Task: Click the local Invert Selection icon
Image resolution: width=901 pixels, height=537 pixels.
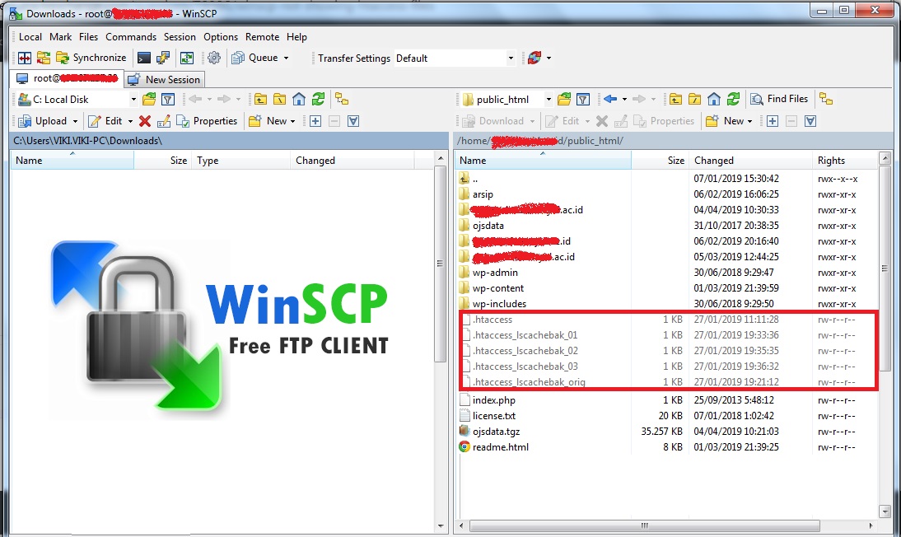Action: [353, 121]
